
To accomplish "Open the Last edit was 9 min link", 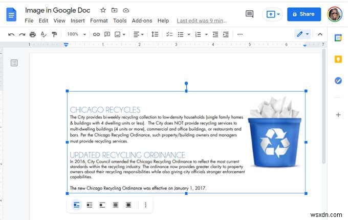I will tap(202, 21).
